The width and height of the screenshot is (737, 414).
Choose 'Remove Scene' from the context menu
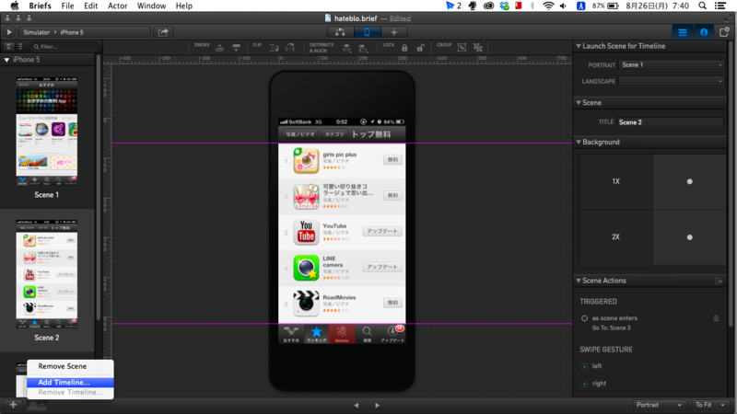pos(70,366)
